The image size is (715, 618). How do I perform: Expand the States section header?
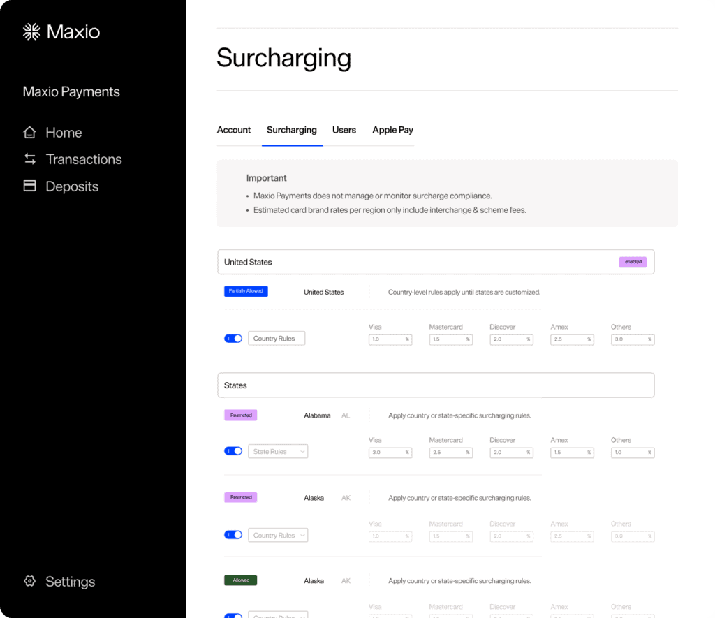tap(436, 385)
